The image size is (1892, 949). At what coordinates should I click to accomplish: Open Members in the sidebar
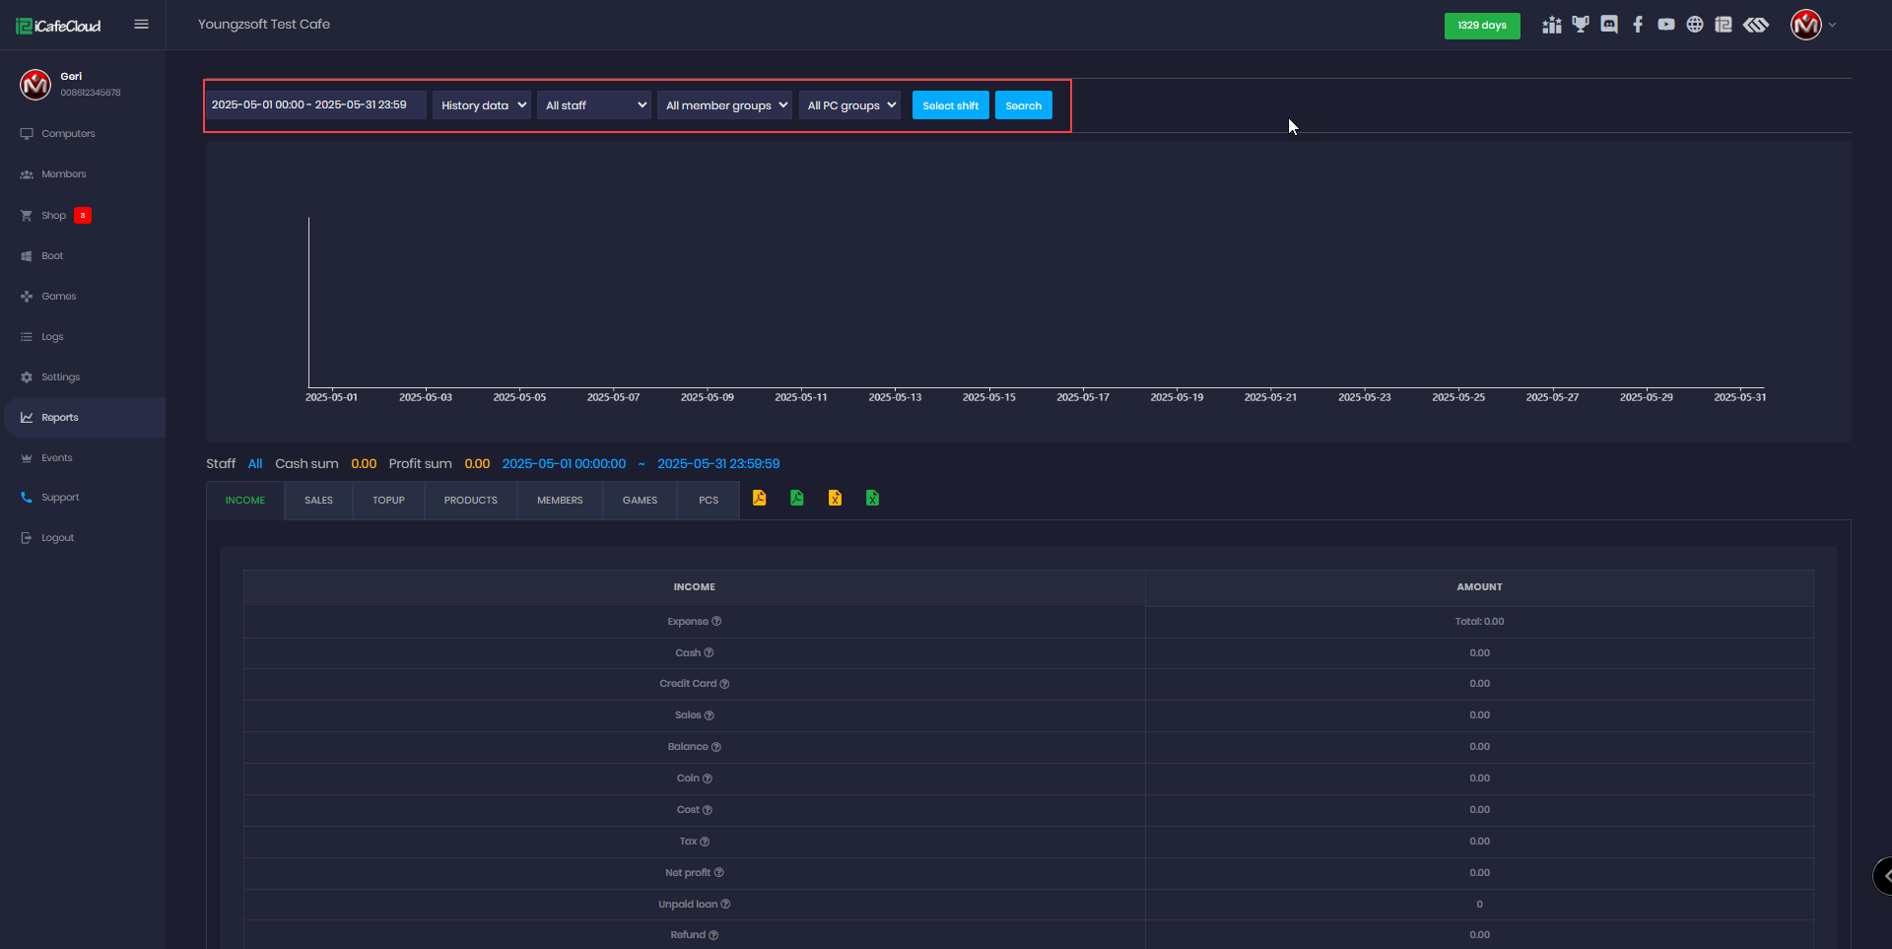64,174
